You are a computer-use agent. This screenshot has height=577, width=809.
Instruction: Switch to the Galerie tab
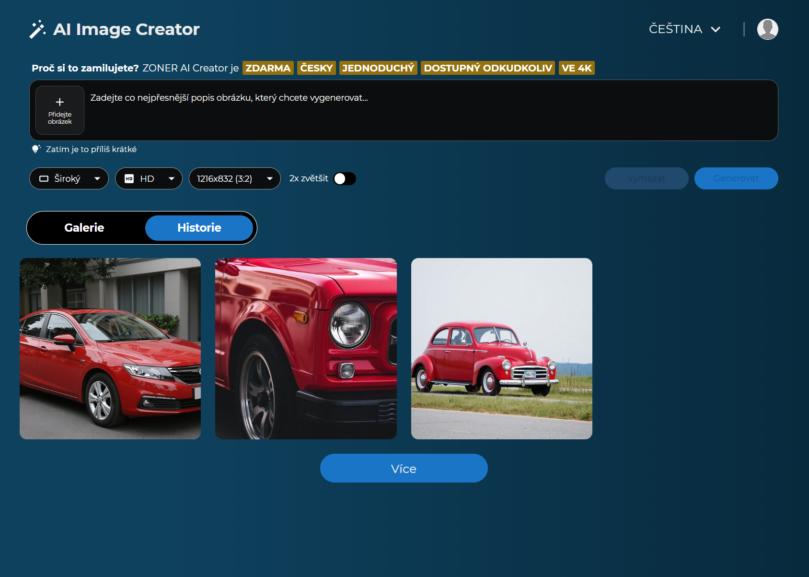84,228
